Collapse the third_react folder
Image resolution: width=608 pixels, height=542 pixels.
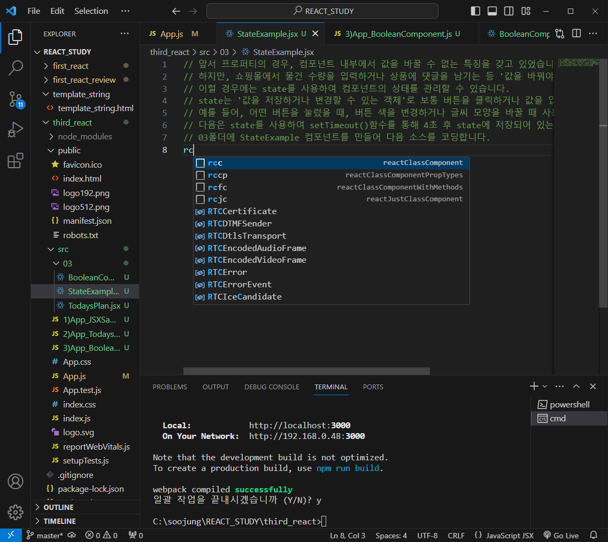[x=46, y=122]
